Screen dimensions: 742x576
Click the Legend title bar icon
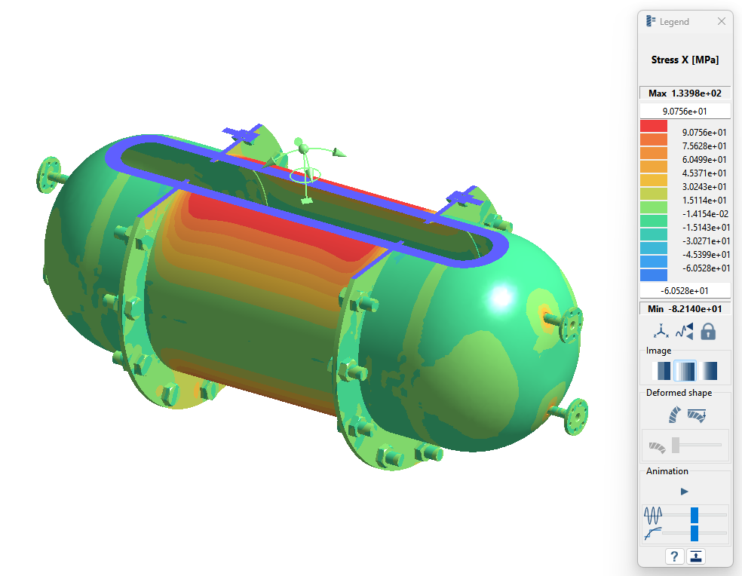651,21
